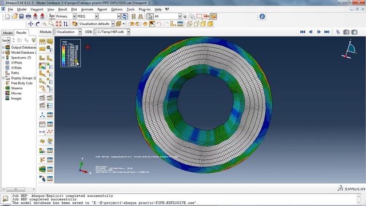The height and width of the screenshot is (206, 366).
Task: Jump to first frame
Action: coord(303,32)
